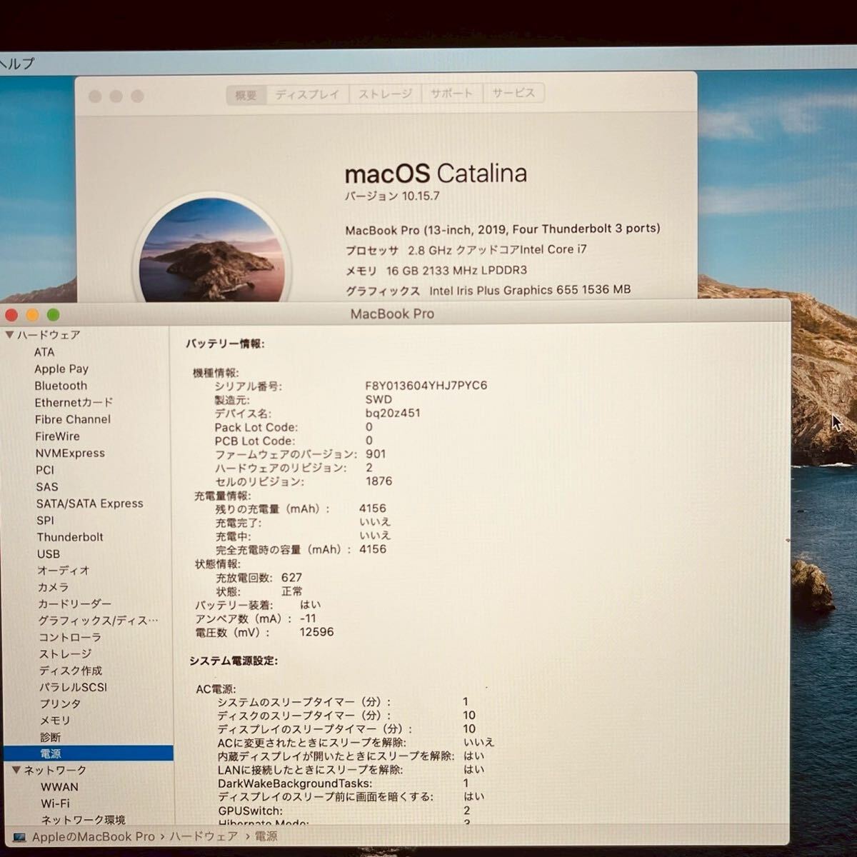
Task: Select Wi-Fi under ネットワーク
Action: pos(55,803)
